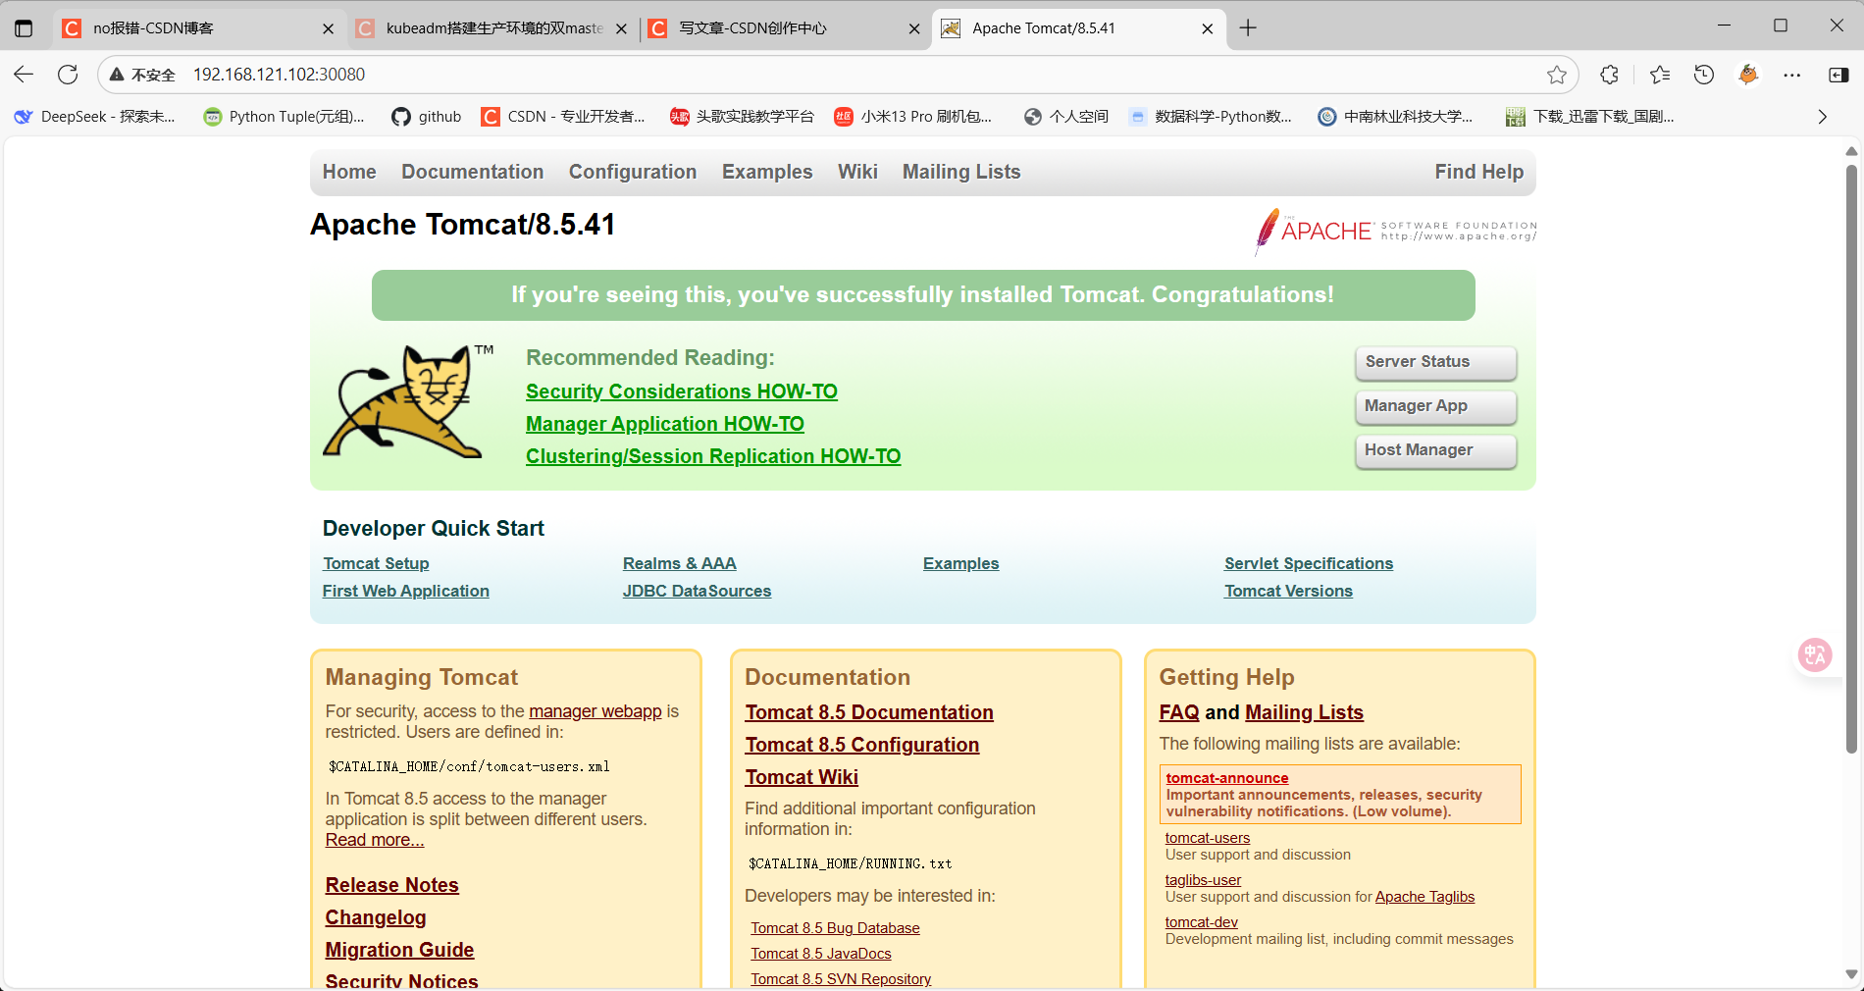
Task: Open Documentation in the navigation bar
Action: (472, 172)
